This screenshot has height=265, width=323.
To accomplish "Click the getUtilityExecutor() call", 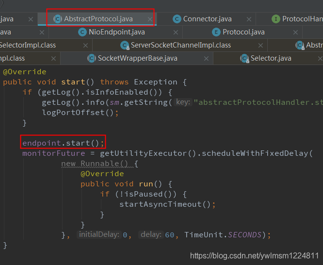I will (148, 153).
